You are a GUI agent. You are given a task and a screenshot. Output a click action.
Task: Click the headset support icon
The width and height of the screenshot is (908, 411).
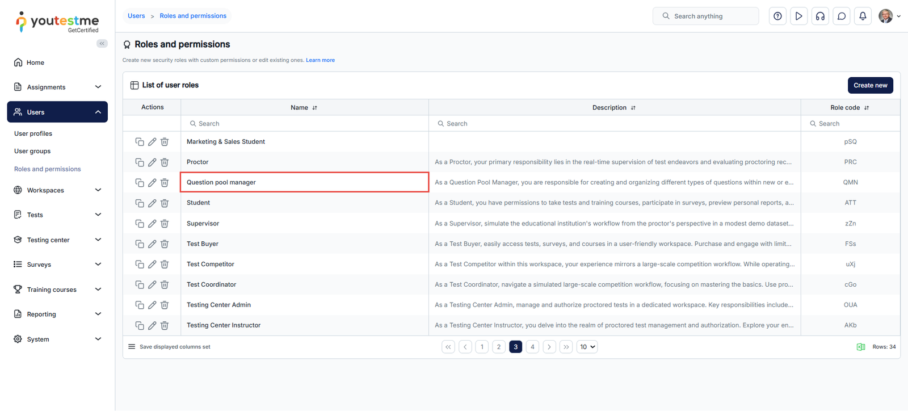click(x=820, y=16)
